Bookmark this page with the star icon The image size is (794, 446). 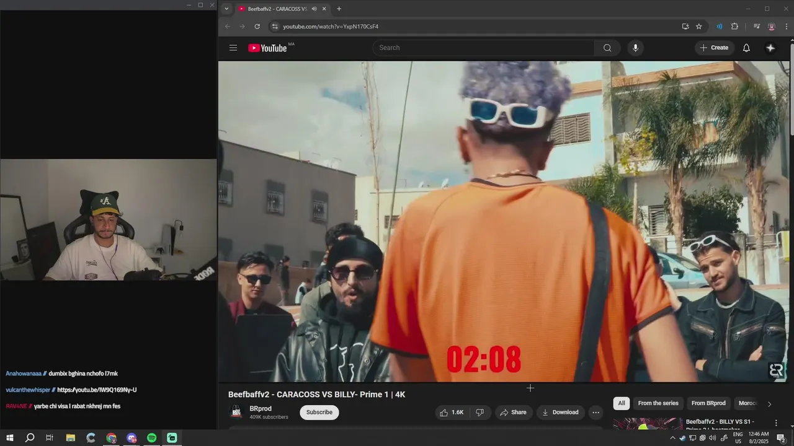click(699, 27)
